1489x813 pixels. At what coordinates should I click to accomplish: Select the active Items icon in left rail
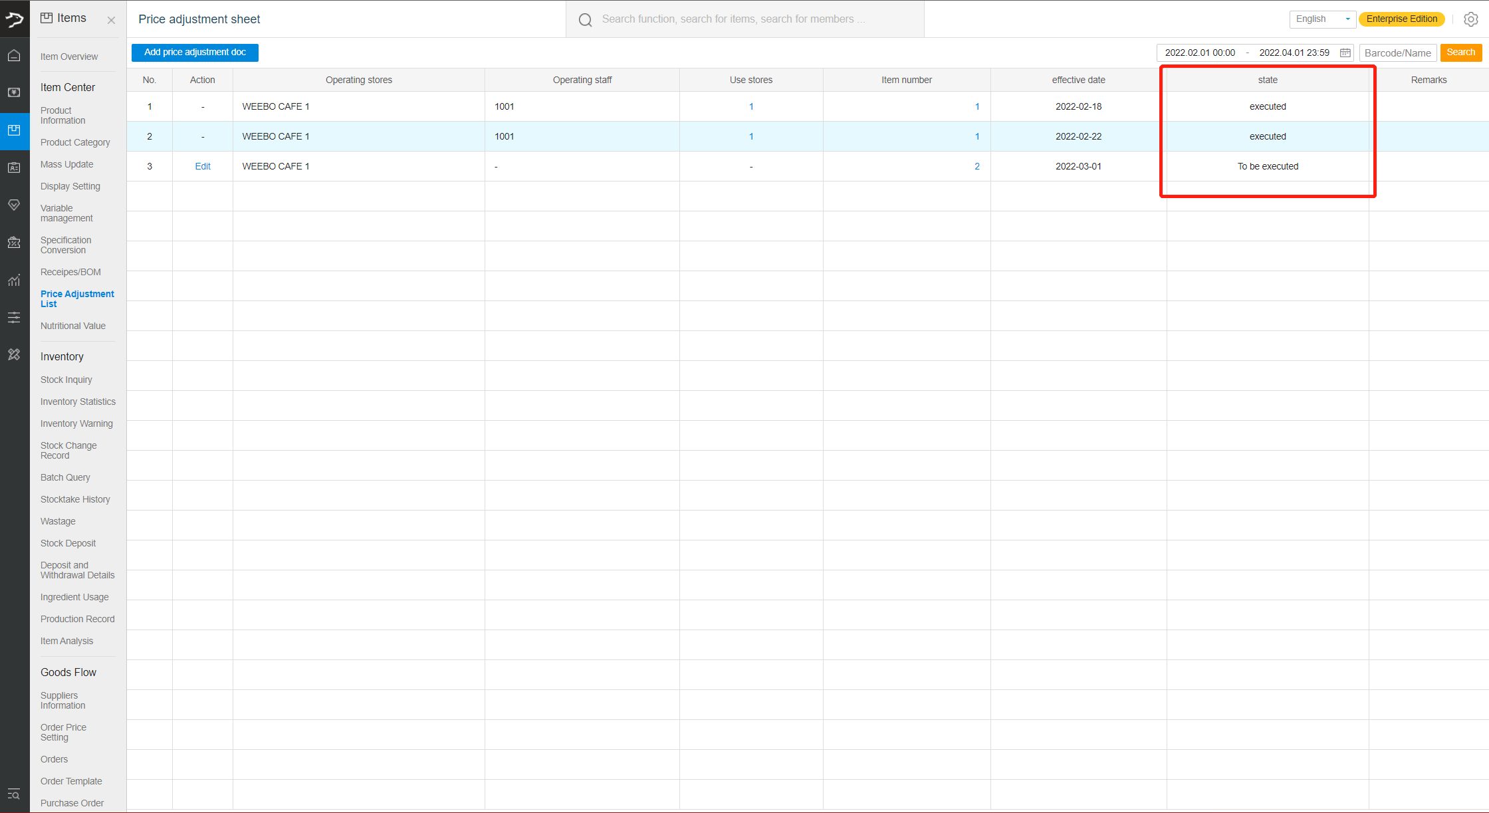pos(14,130)
